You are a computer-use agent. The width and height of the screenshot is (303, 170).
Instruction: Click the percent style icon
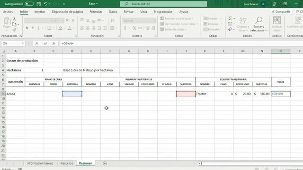pyautogui.click(x=134, y=28)
